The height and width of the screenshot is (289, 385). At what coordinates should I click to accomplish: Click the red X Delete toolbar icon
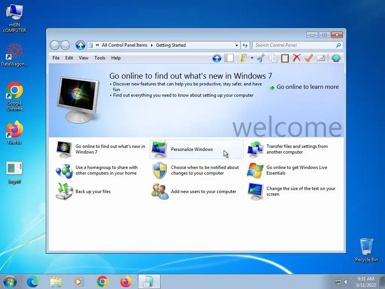click(297, 58)
